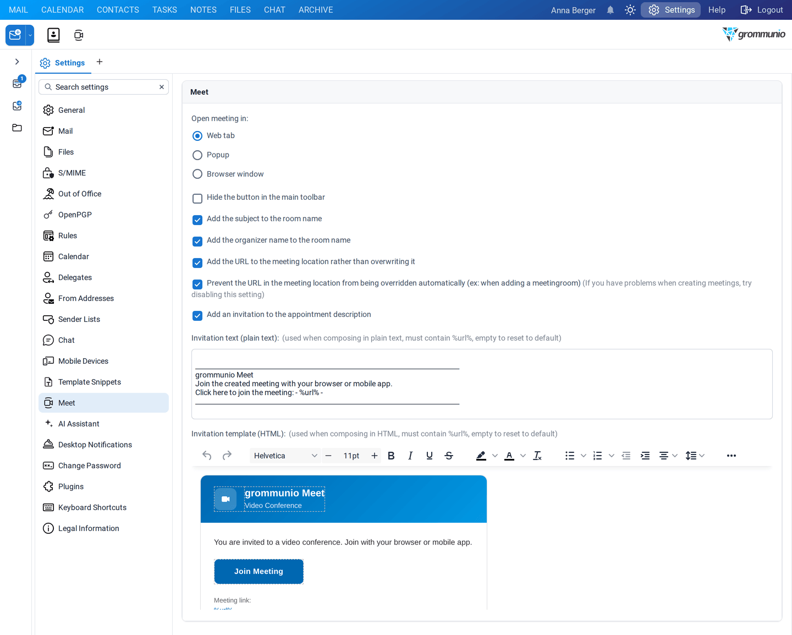792x635 pixels.
Task: Open bullet list style dropdown arrow
Action: tap(584, 456)
